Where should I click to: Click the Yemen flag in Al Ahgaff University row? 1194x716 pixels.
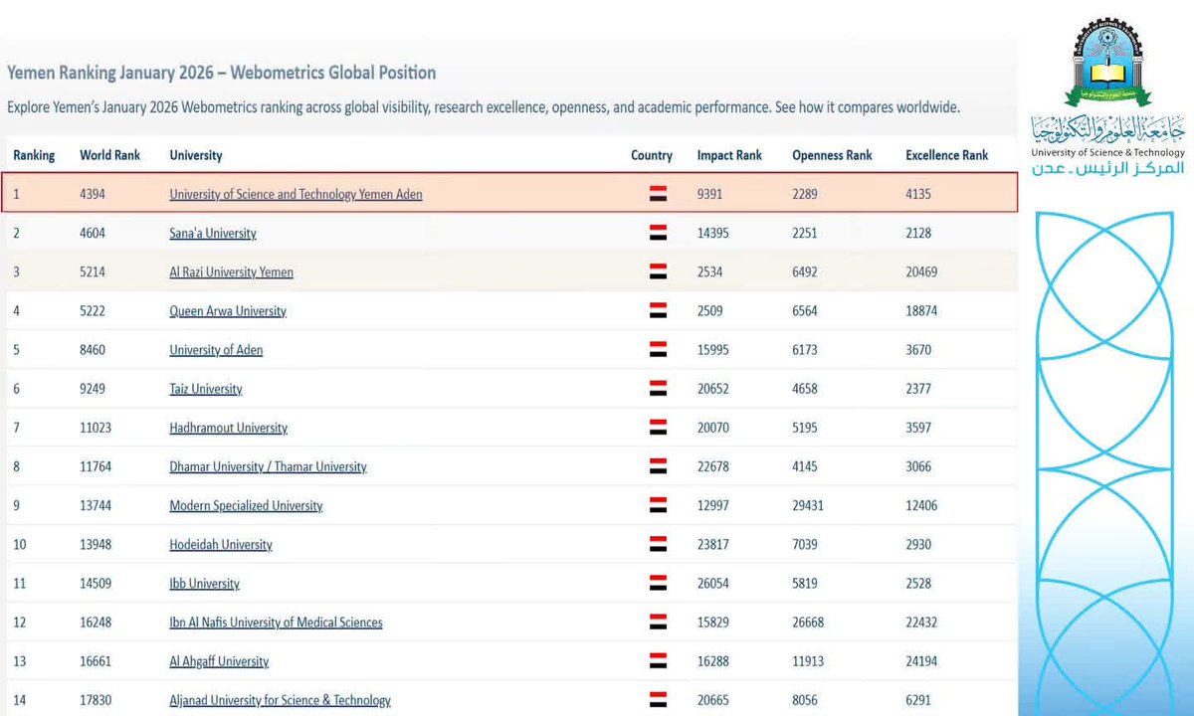[x=658, y=661]
